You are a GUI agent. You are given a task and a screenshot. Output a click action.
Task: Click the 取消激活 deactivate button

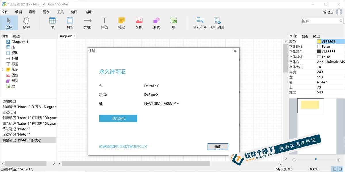pyautogui.click(x=118, y=118)
